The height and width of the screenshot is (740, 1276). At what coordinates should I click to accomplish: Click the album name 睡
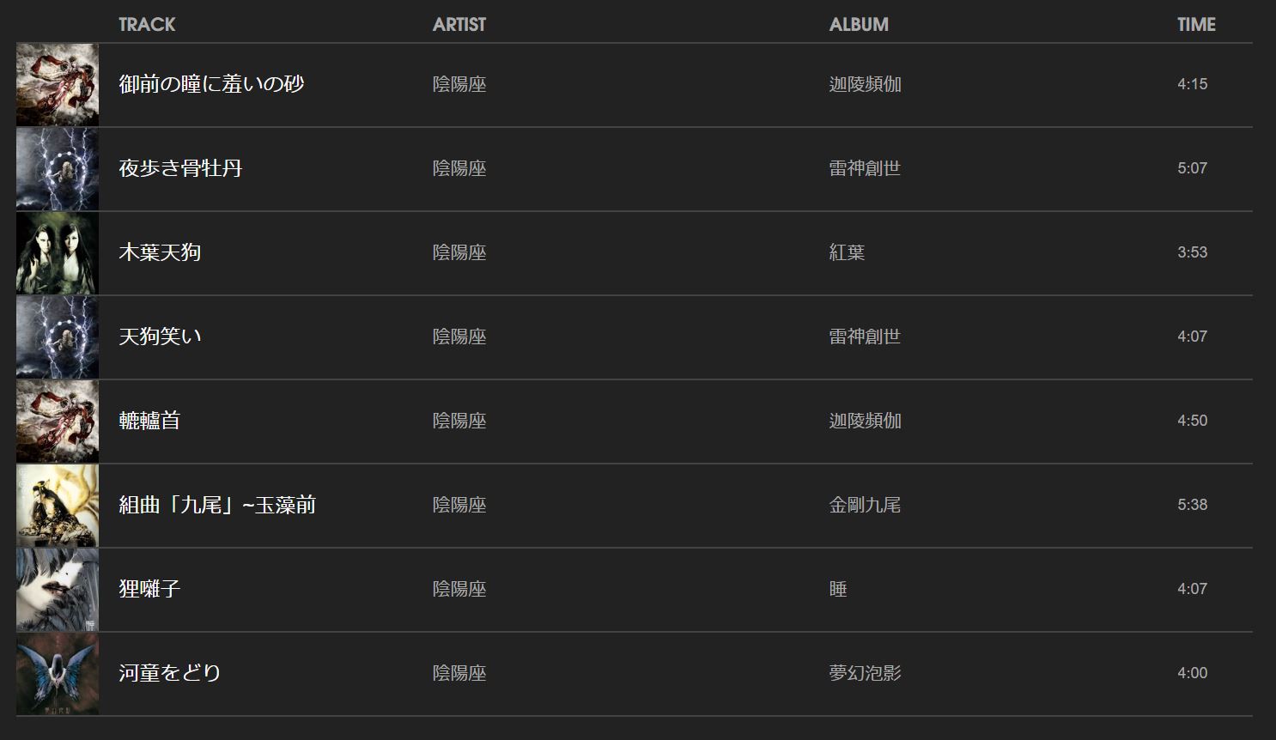[x=838, y=589]
